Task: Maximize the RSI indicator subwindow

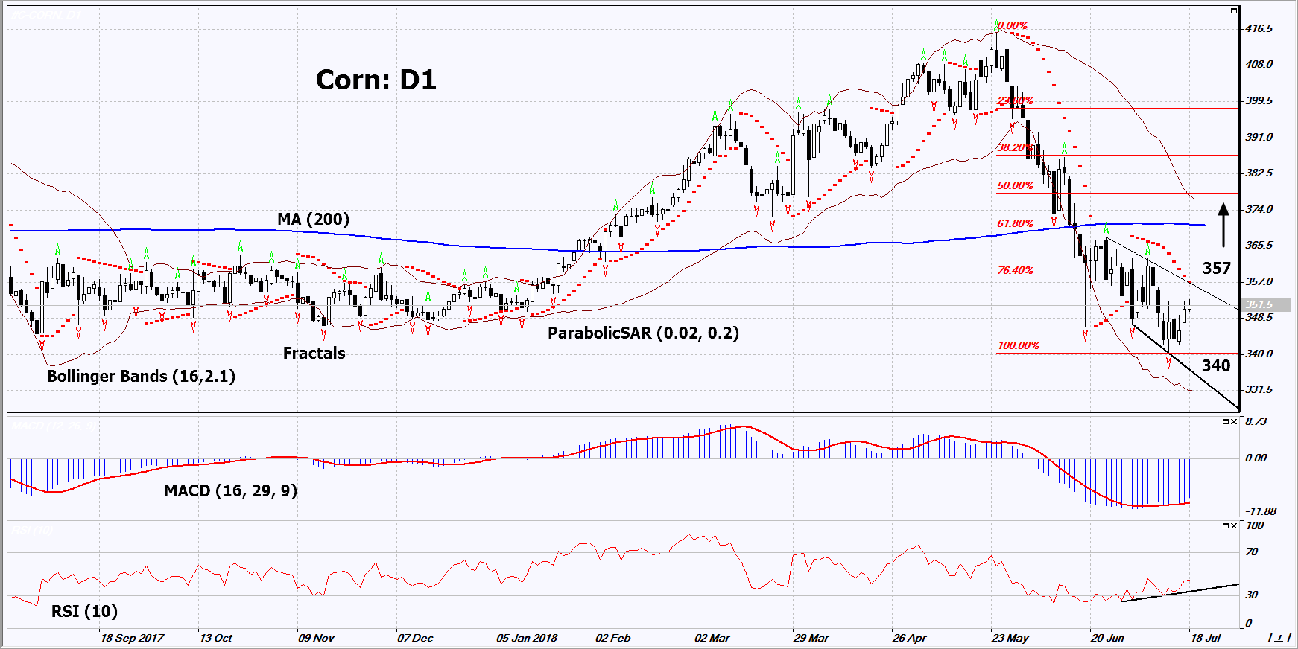Action: 1226,526
